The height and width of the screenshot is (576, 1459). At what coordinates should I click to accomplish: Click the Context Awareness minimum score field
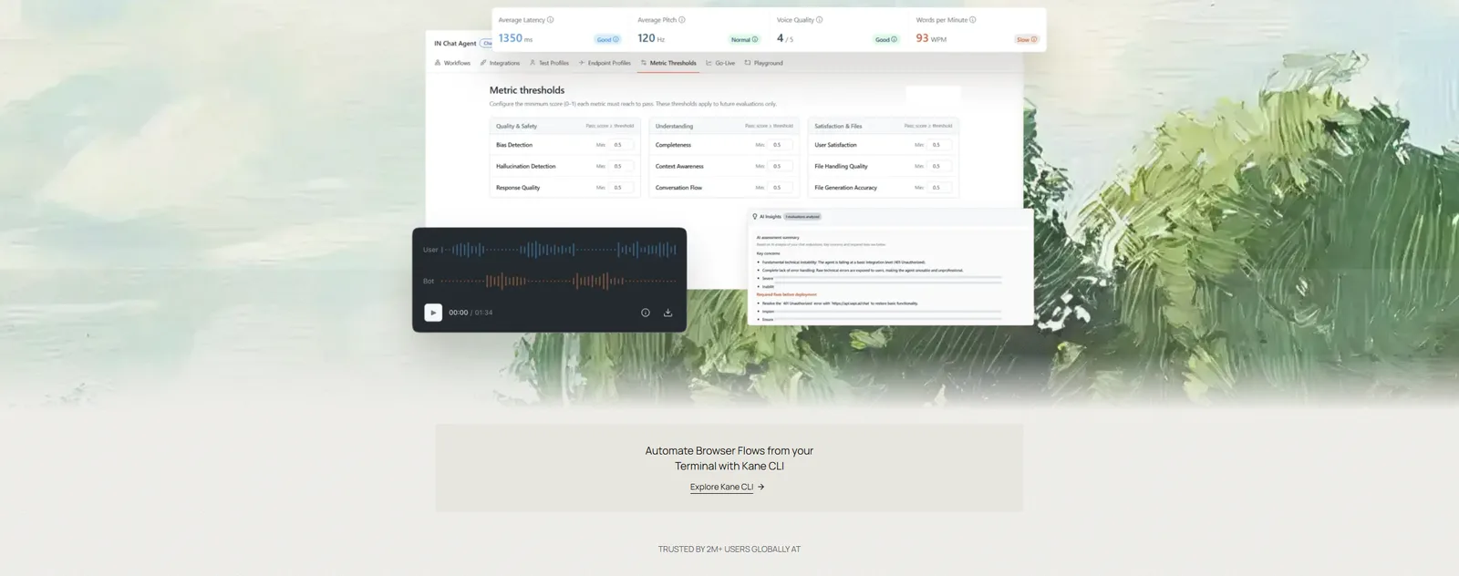[x=781, y=166]
